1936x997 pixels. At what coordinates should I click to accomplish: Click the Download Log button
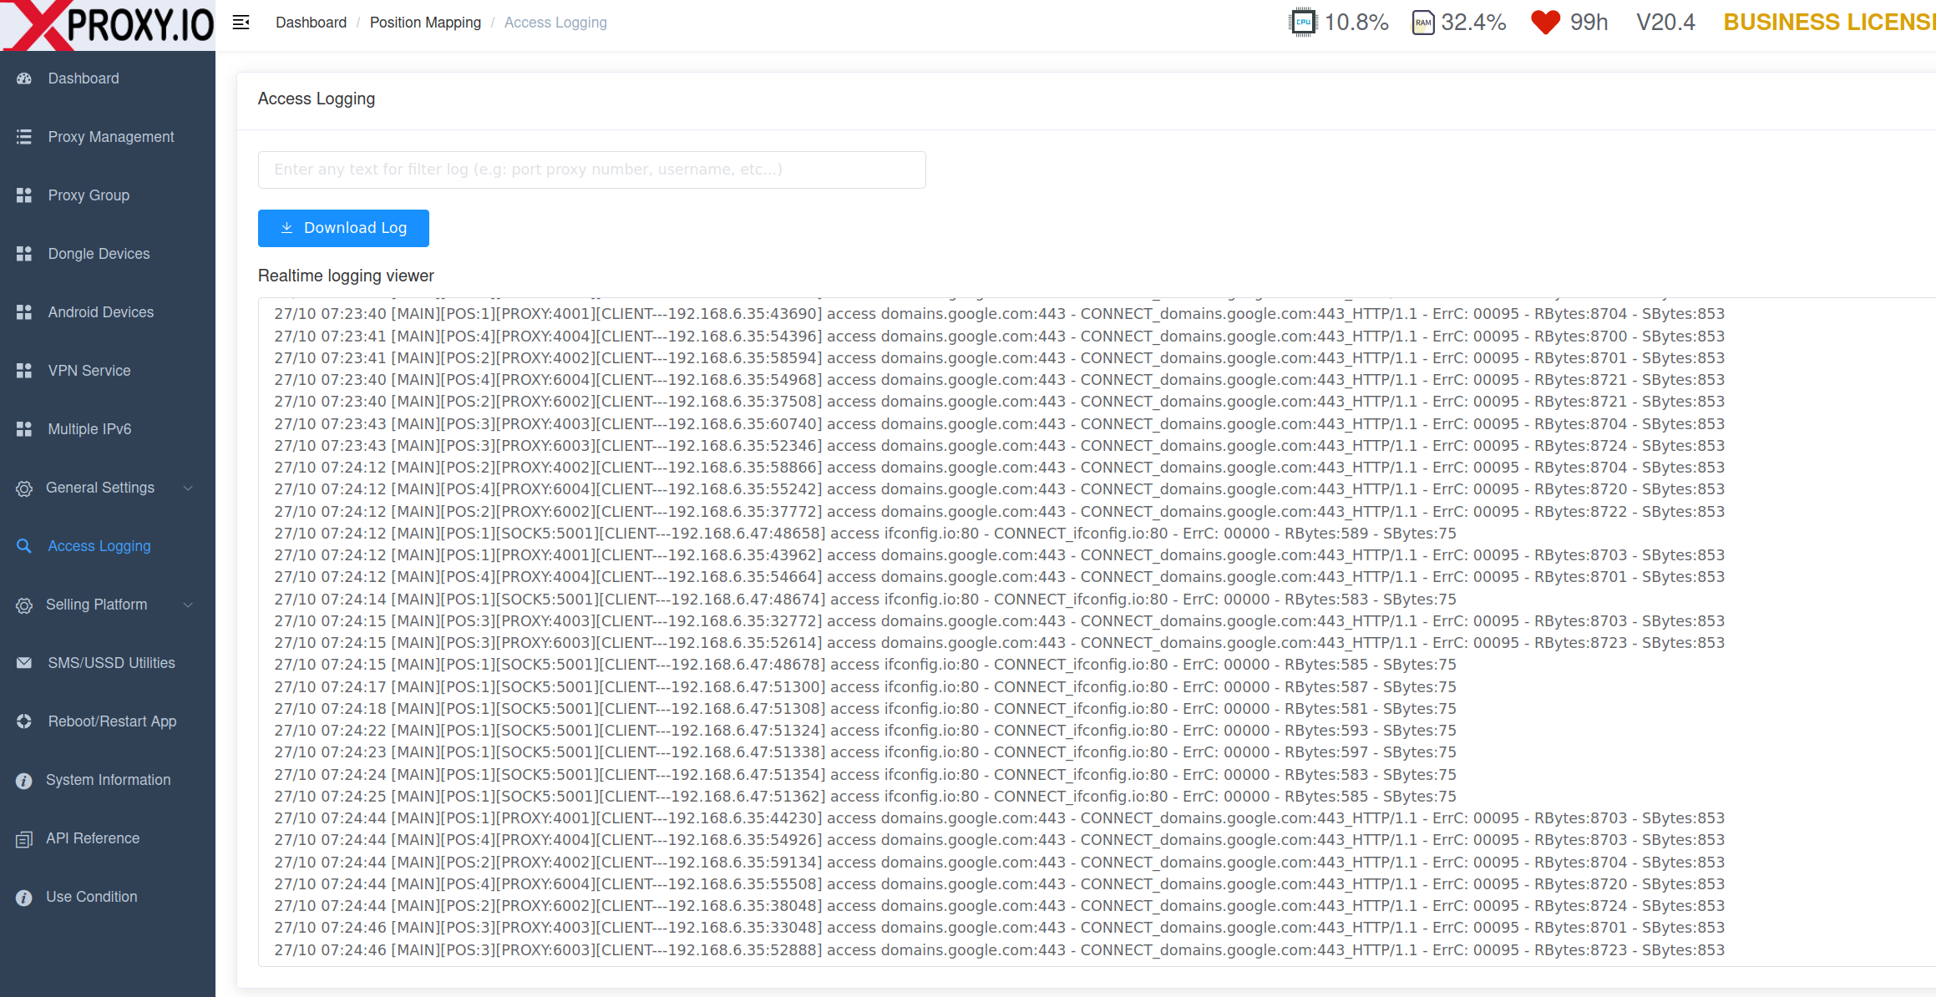(342, 229)
